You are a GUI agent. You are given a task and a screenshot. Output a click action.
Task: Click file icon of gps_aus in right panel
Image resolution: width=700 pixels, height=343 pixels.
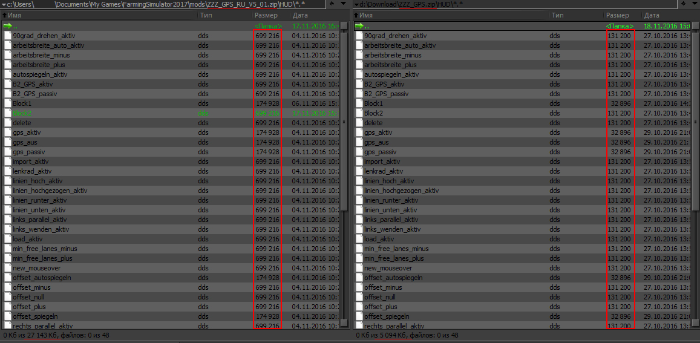pyautogui.click(x=359, y=143)
